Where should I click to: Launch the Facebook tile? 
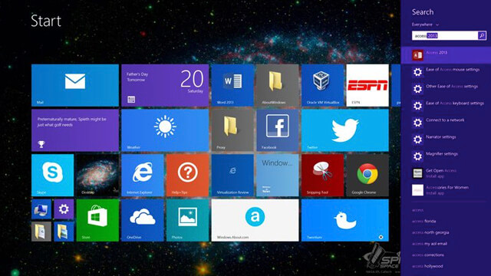pyautogui.click(x=278, y=130)
